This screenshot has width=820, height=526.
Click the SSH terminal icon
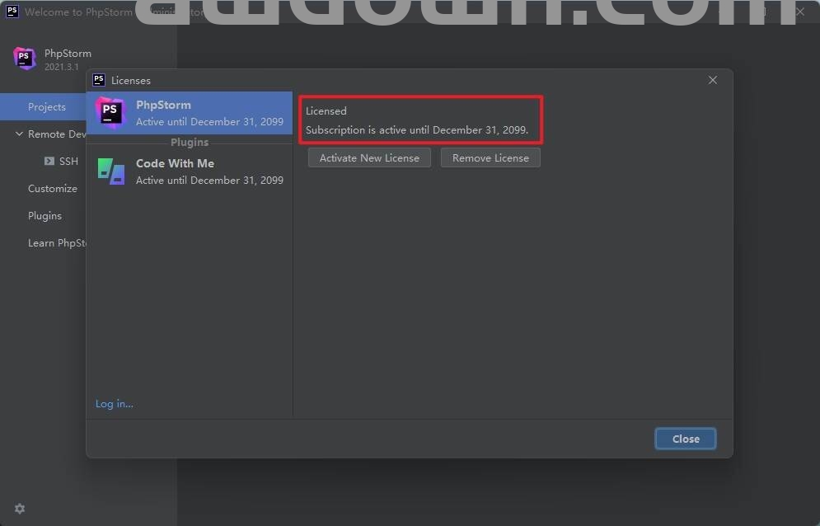[49, 162]
